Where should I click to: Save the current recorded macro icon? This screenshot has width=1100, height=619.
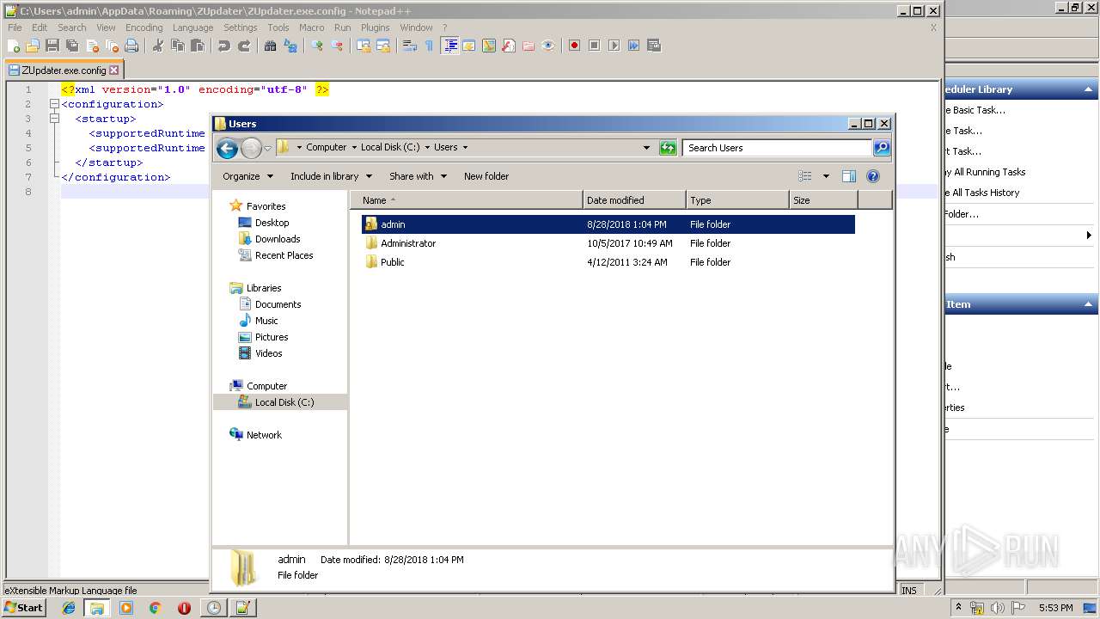[654, 46]
